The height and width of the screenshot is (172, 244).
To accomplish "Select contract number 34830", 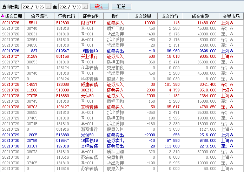I will 32,45.
